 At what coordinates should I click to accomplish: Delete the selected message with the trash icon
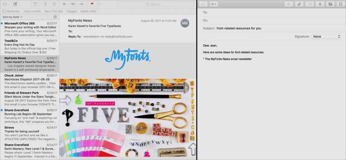(45, 4)
